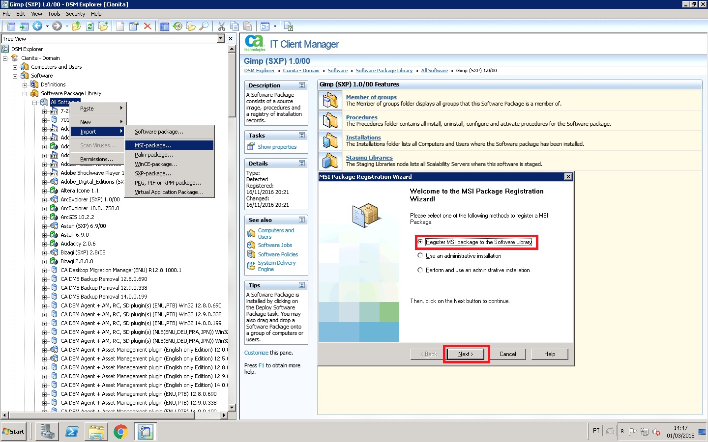The height and width of the screenshot is (442, 708).
Task: Click the Windows Start button
Action: pyautogui.click(x=14, y=432)
